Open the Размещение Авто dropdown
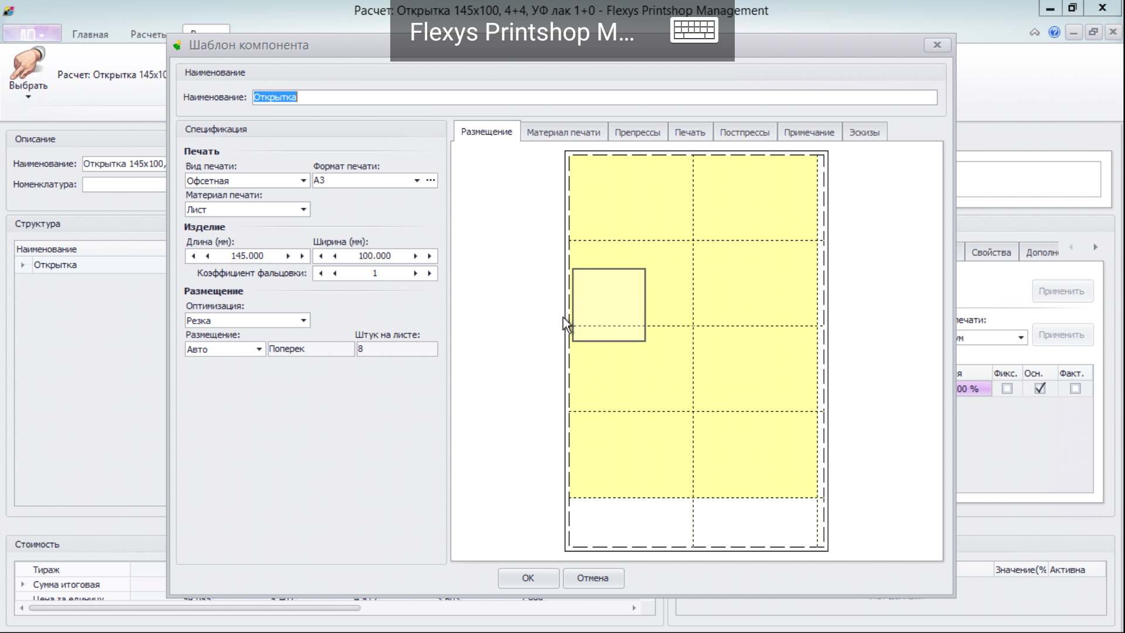The width and height of the screenshot is (1125, 633). [x=258, y=349]
